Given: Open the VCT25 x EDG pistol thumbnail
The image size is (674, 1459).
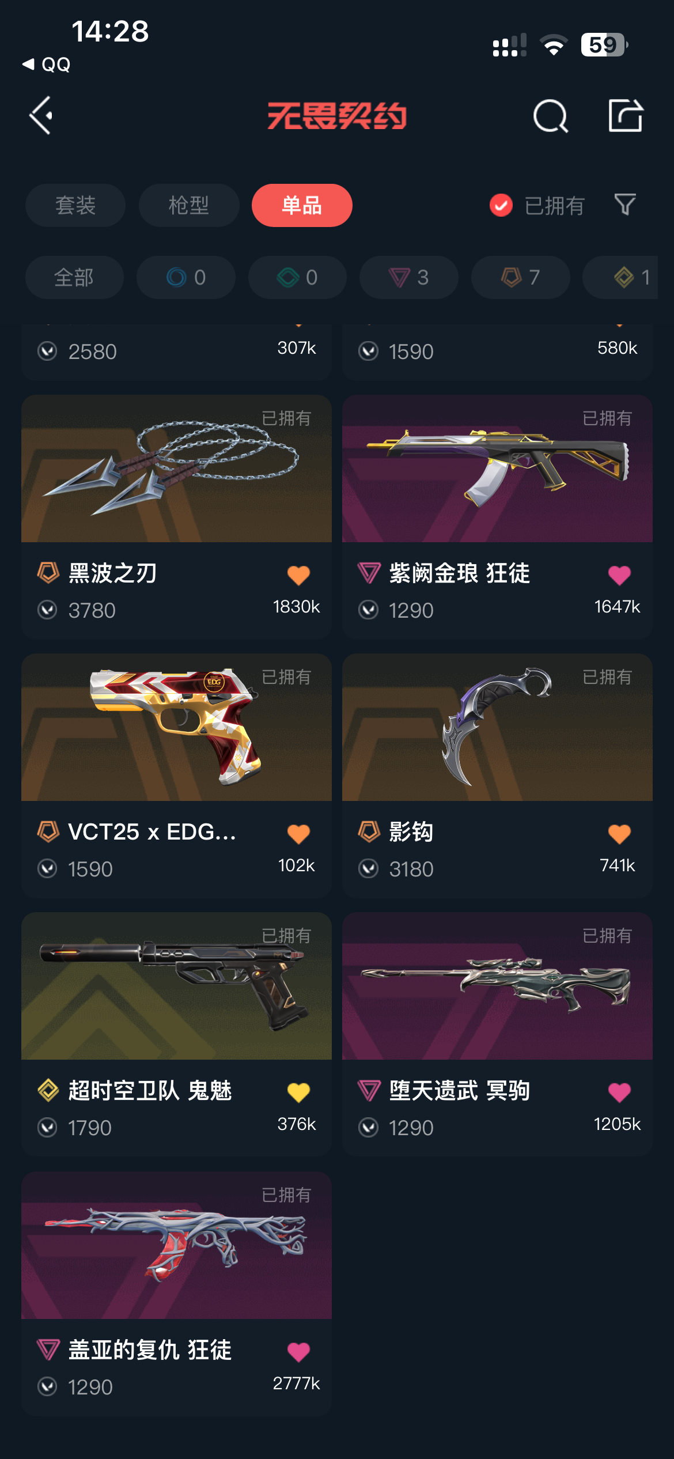Looking at the screenshot, I should (176, 727).
